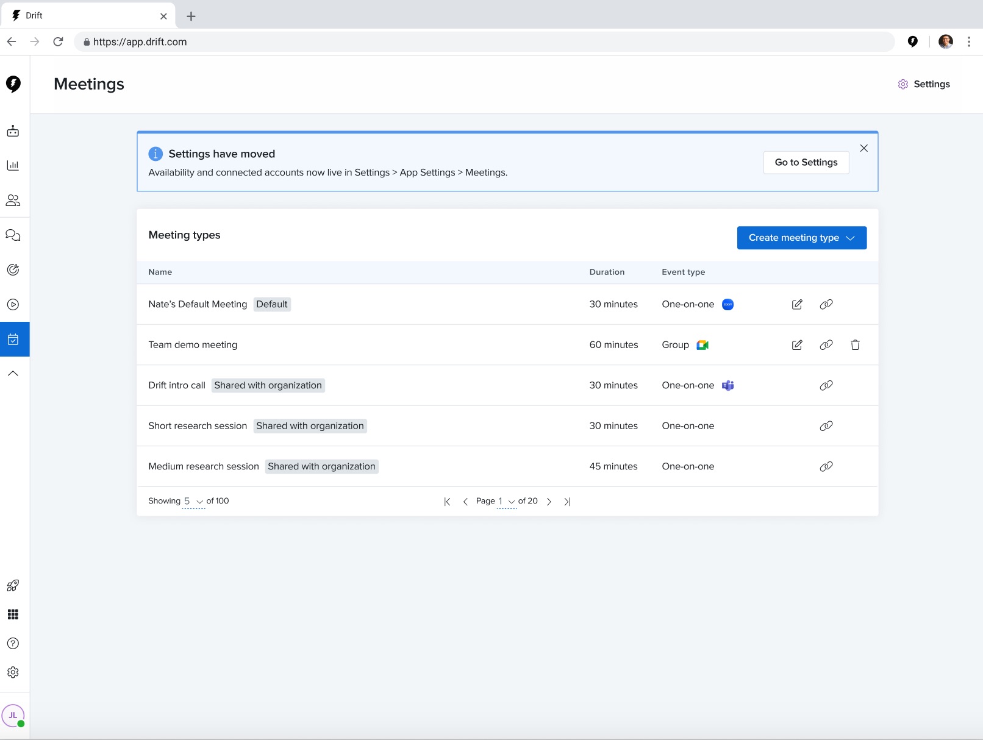Open the Drift logo home icon
The width and height of the screenshot is (983, 740).
coord(13,84)
